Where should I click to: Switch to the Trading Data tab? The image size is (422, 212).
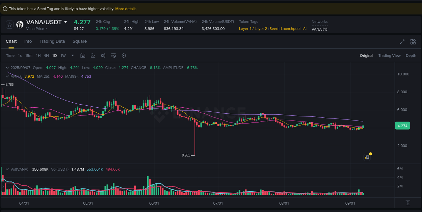pos(52,41)
